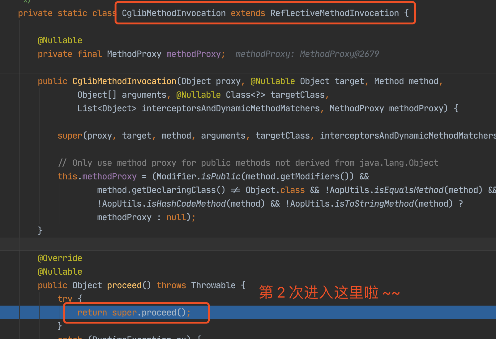Click the @Override annotation
Screen dimensions: 496x339
coord(60,258)
